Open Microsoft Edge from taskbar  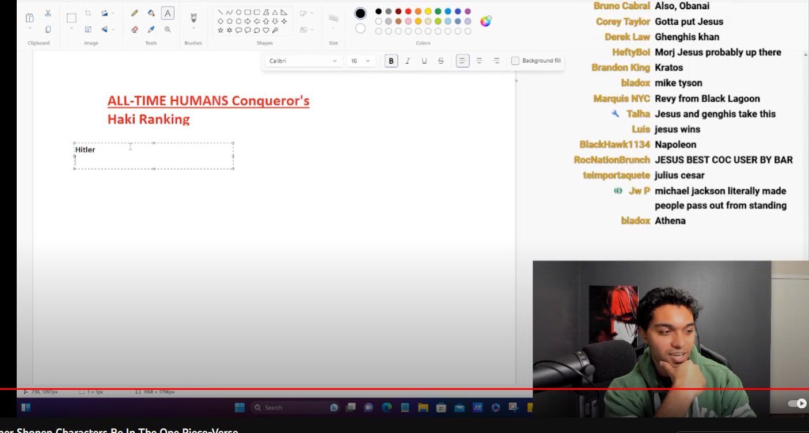(x=387, y=407)
